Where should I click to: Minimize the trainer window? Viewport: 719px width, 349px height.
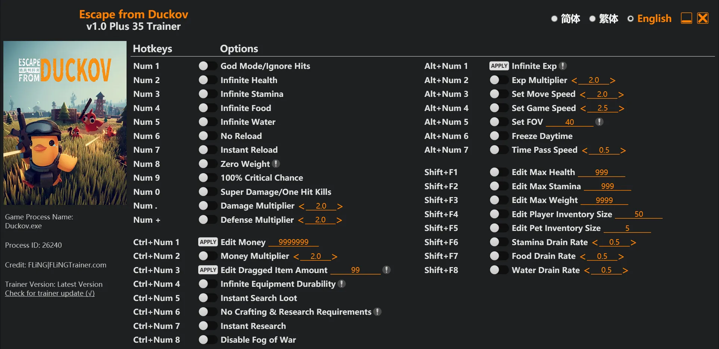click(686, 18)
